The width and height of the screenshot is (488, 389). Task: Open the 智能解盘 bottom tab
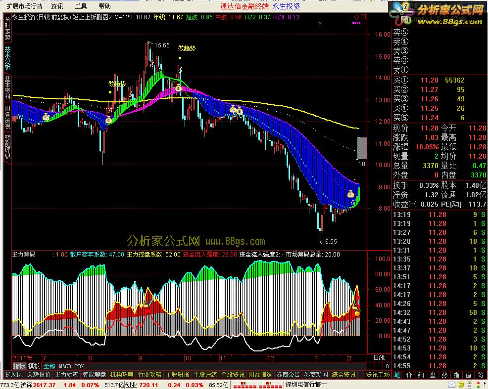(x=94, y=375)
